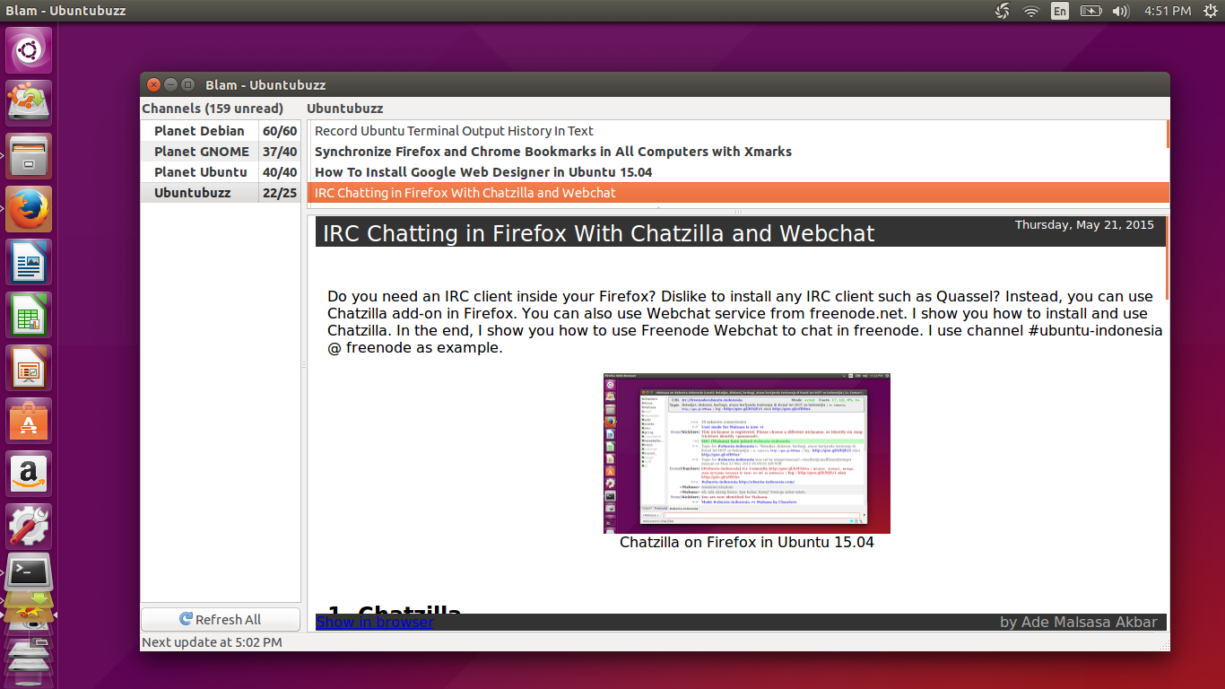Click the Thursday, May 21, 2015 date
This screenshot has height=689, width=1225.
pos(1084,225)
